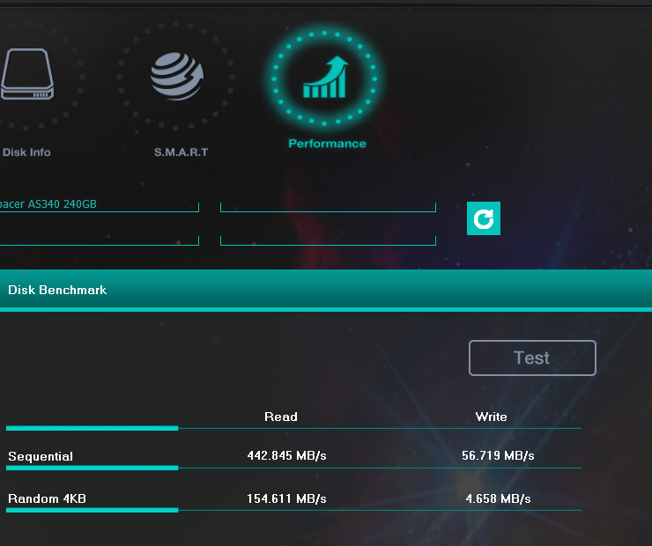The image size is (652, 546).
Task: Switch to the Disk Info label
Action: pyautogui.click(x=26, y=152)
